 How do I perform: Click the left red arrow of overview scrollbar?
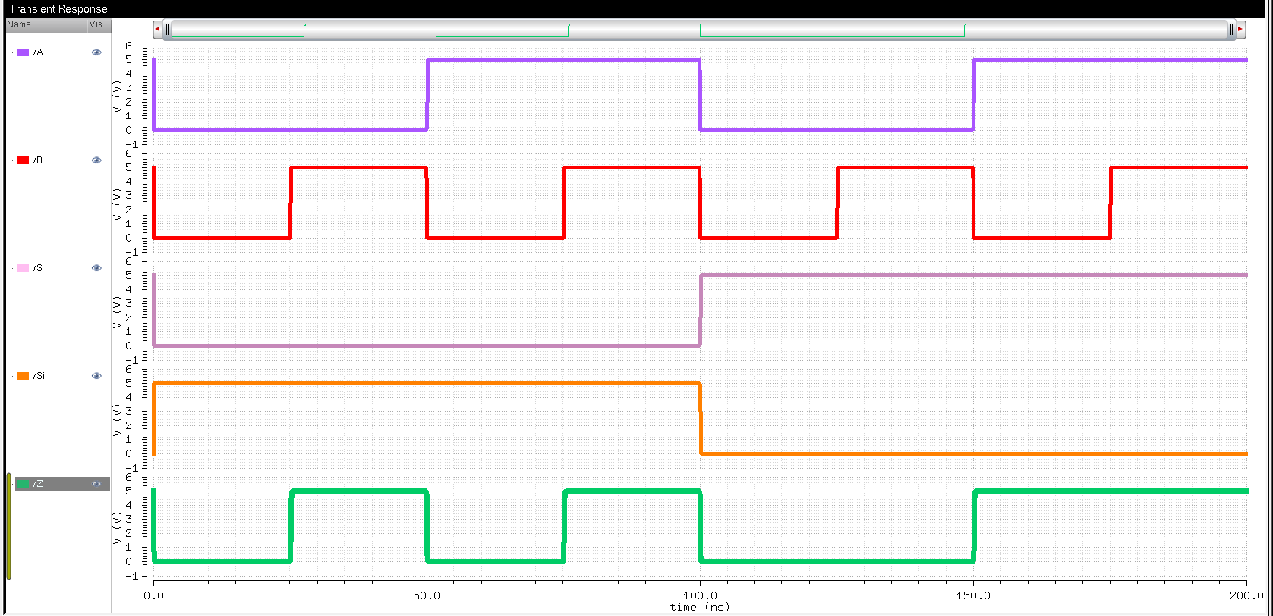point(157,30)
